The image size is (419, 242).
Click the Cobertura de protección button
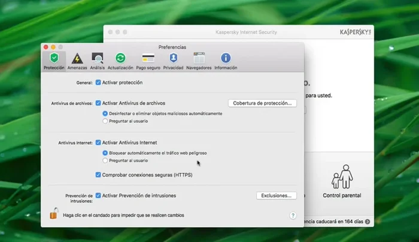(262, 103)
